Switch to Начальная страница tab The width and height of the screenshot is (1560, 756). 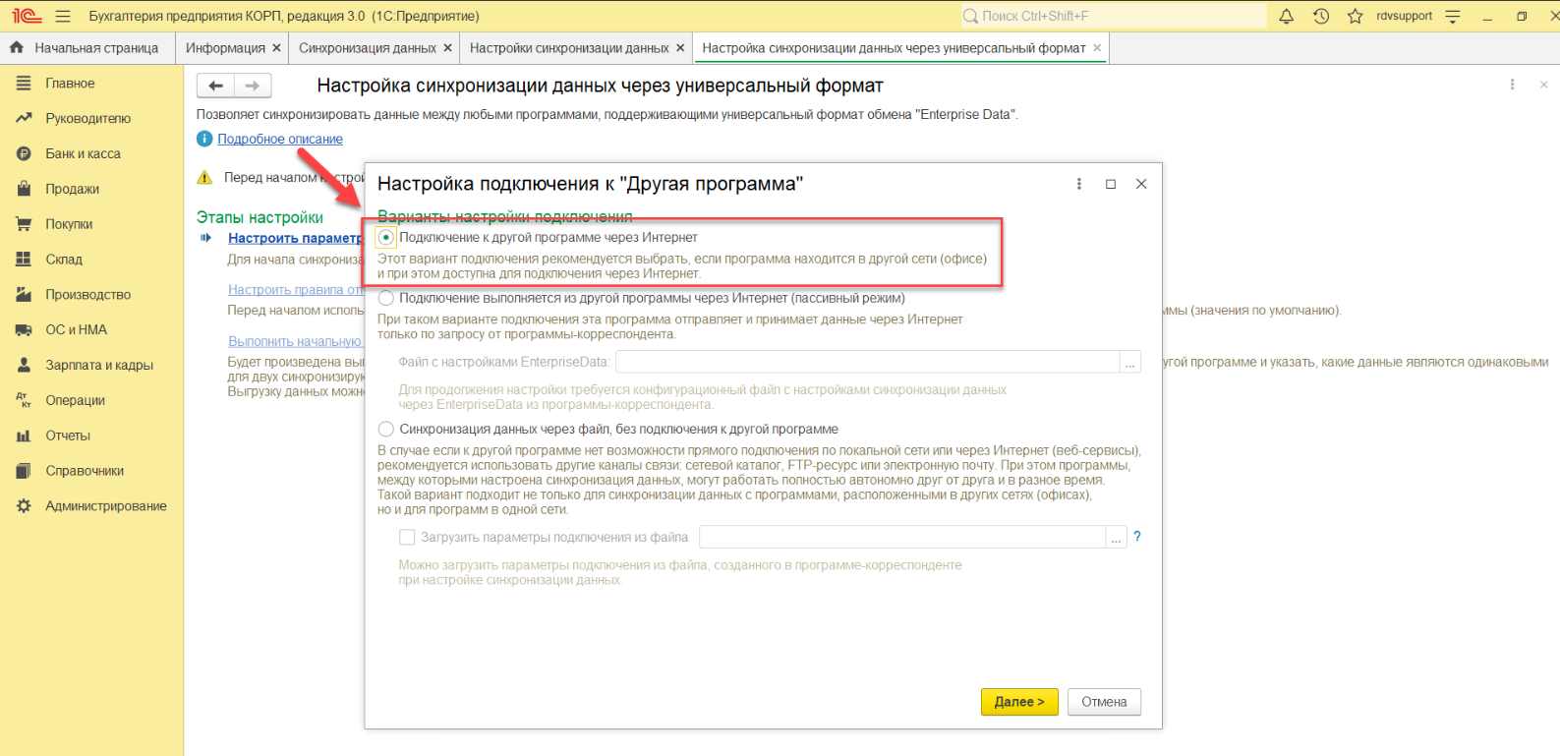96,48
